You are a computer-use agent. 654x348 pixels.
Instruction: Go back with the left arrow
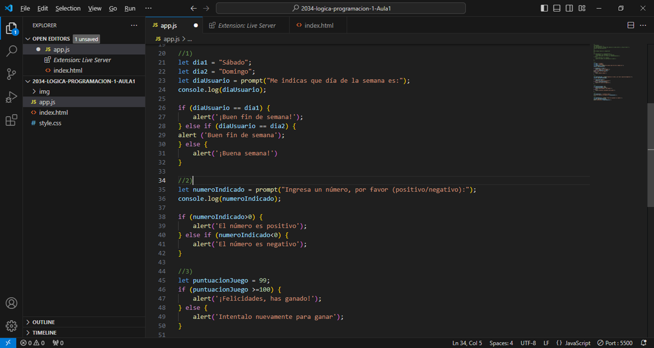click(x=194, y=8)
